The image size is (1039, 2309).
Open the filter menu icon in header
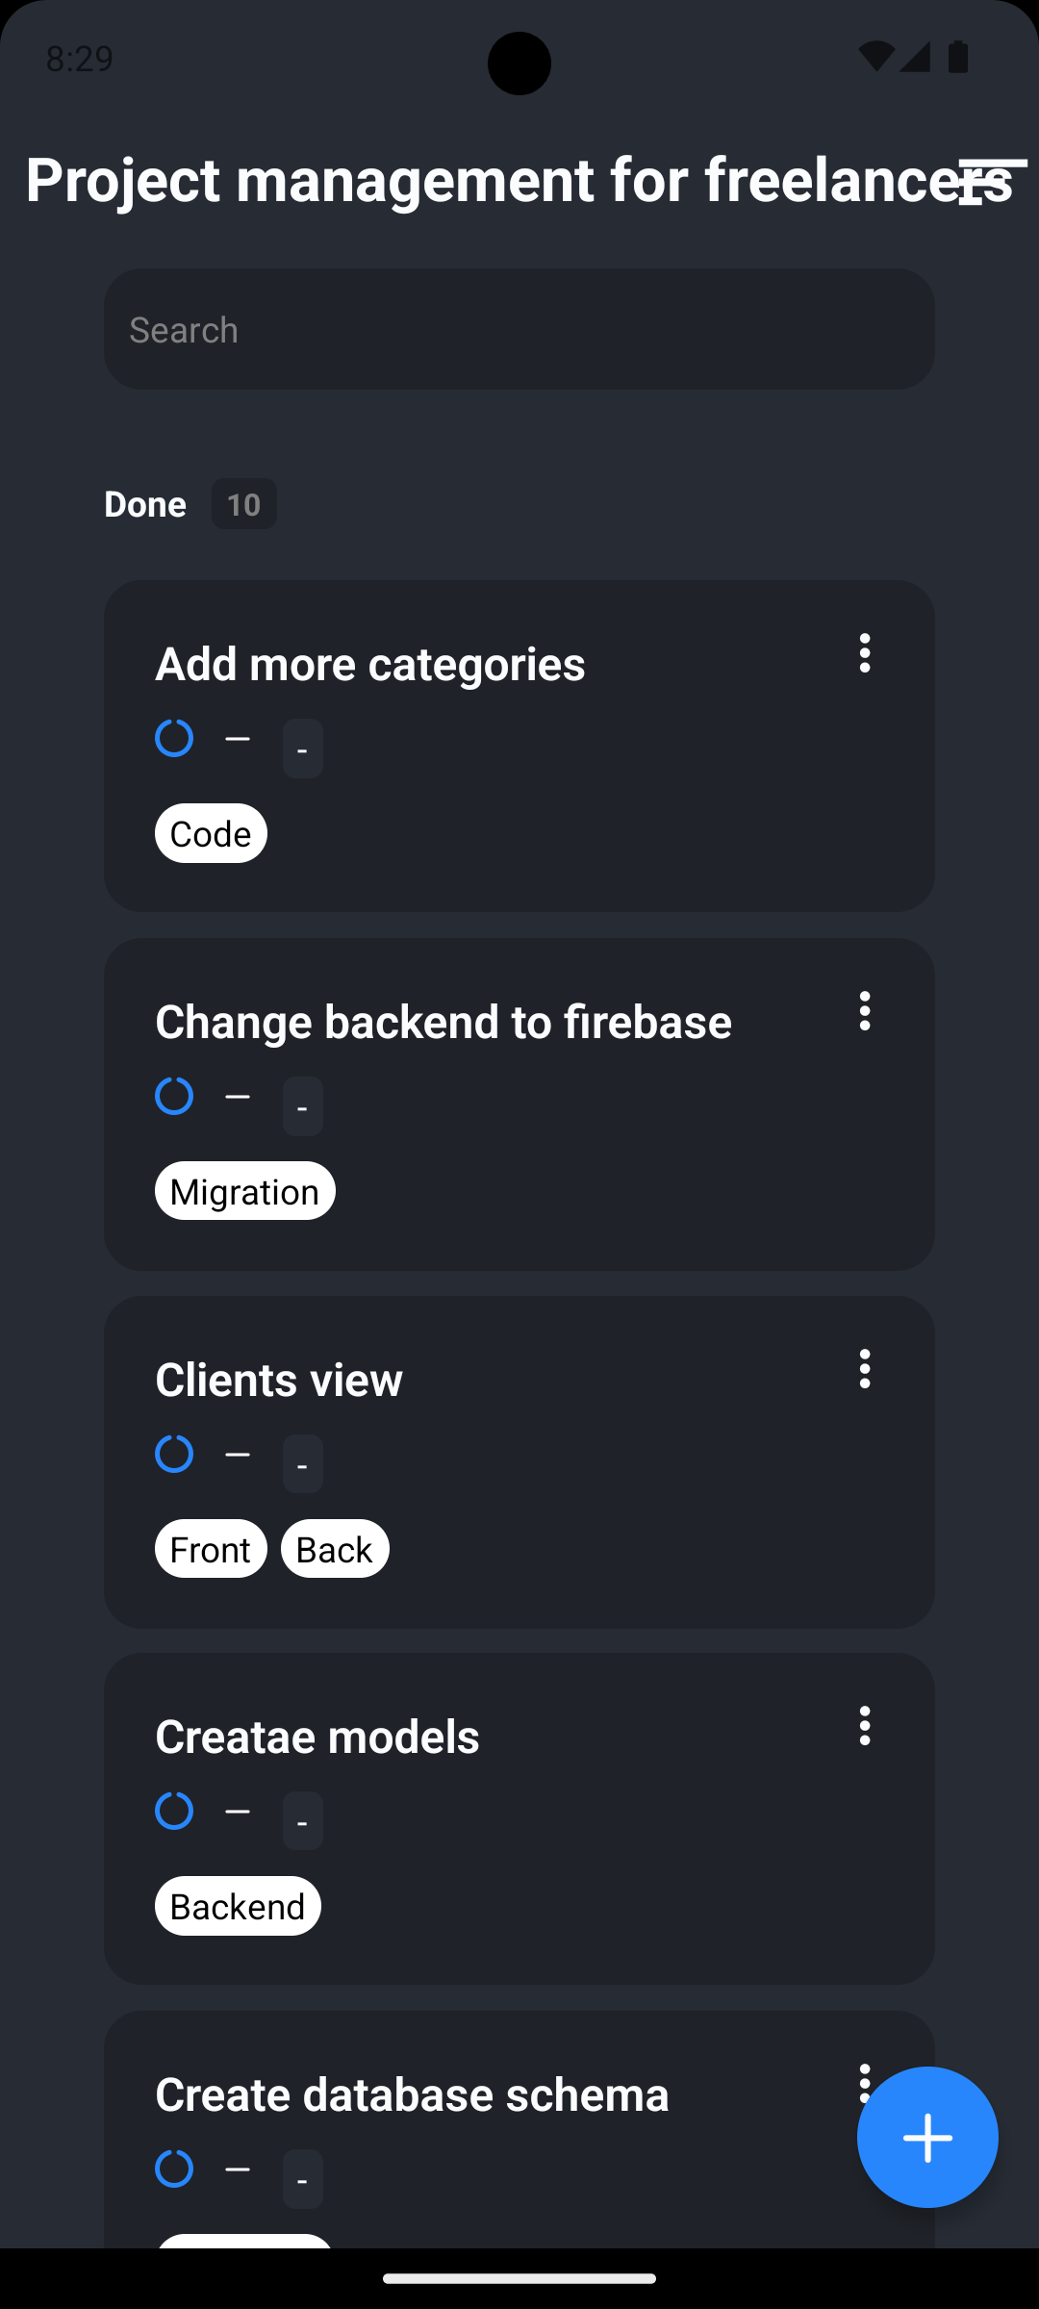991,181
